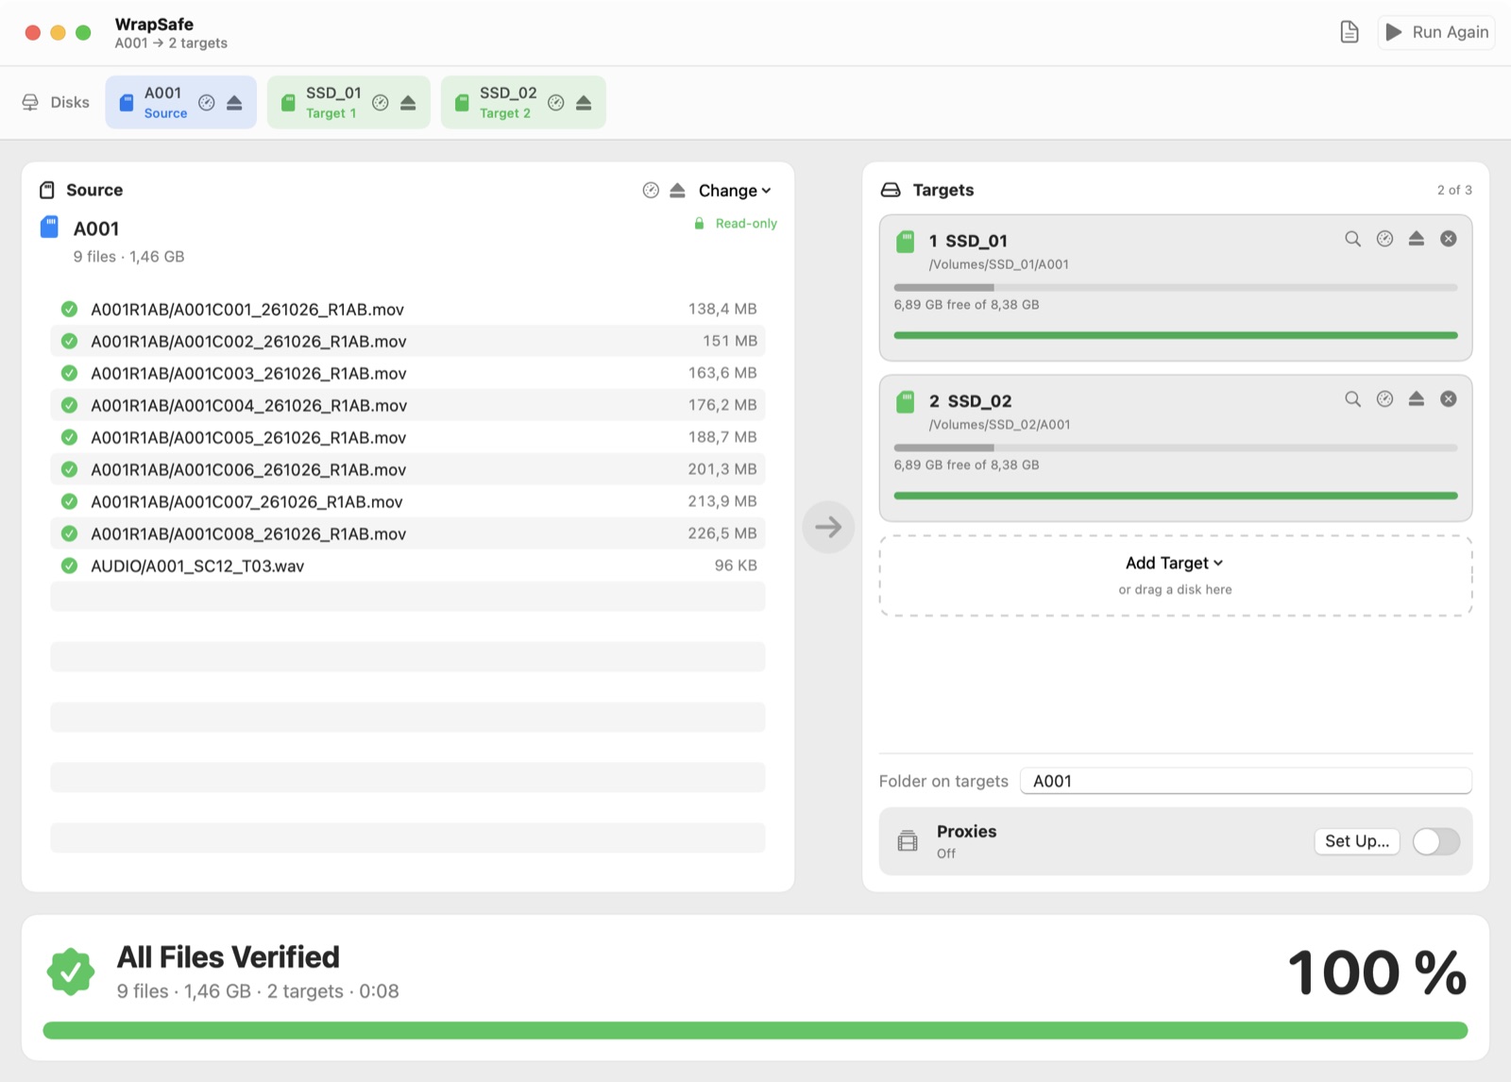Select file A001C004_261026_R1AB.mov
The width and height of the screenshot is (1511, 1082).
tap(408, 405)
